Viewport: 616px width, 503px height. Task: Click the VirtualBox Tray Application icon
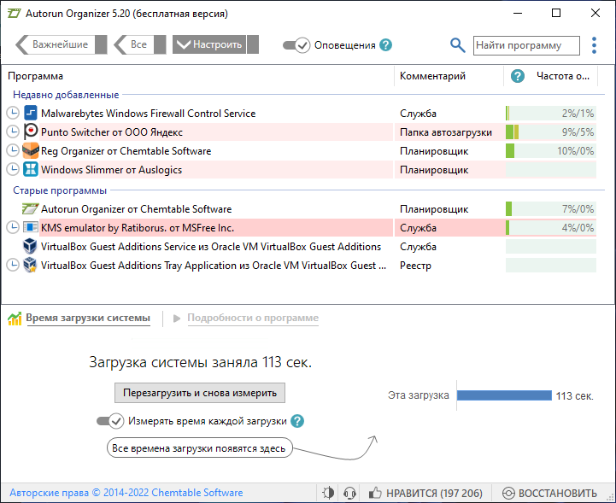point(30,265)
